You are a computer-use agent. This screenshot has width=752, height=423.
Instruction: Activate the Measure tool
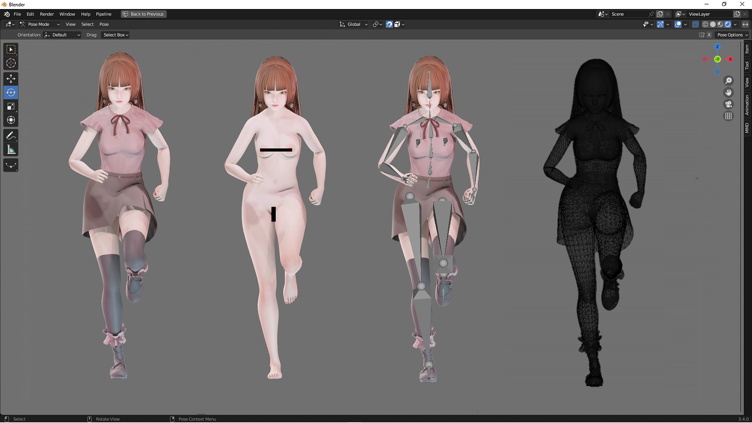click(11, 149)
